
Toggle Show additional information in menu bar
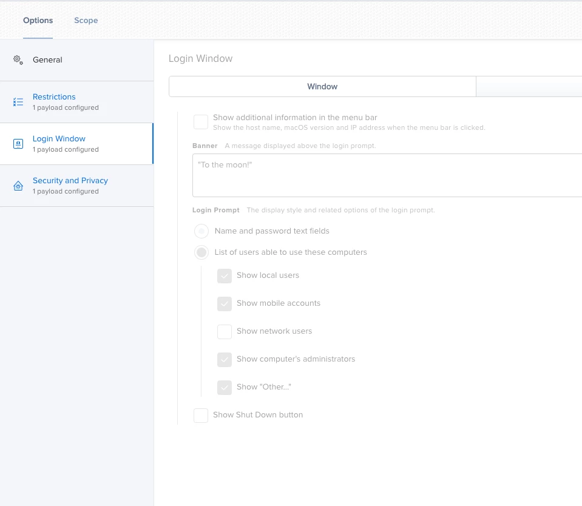(x=201, y=122)
